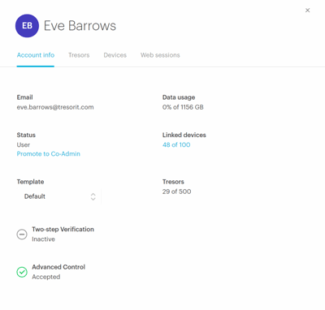Click the Two-step Verification inactive icon

pyautogui.click(x=22, y=235)
